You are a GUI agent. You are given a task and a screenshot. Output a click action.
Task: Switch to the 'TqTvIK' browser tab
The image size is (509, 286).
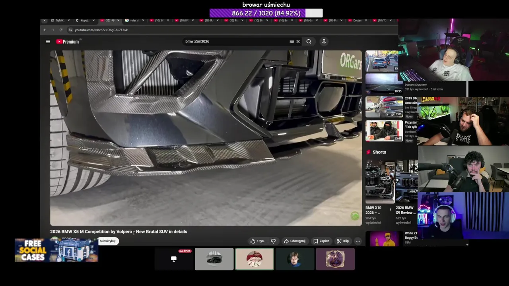point(60,20)
